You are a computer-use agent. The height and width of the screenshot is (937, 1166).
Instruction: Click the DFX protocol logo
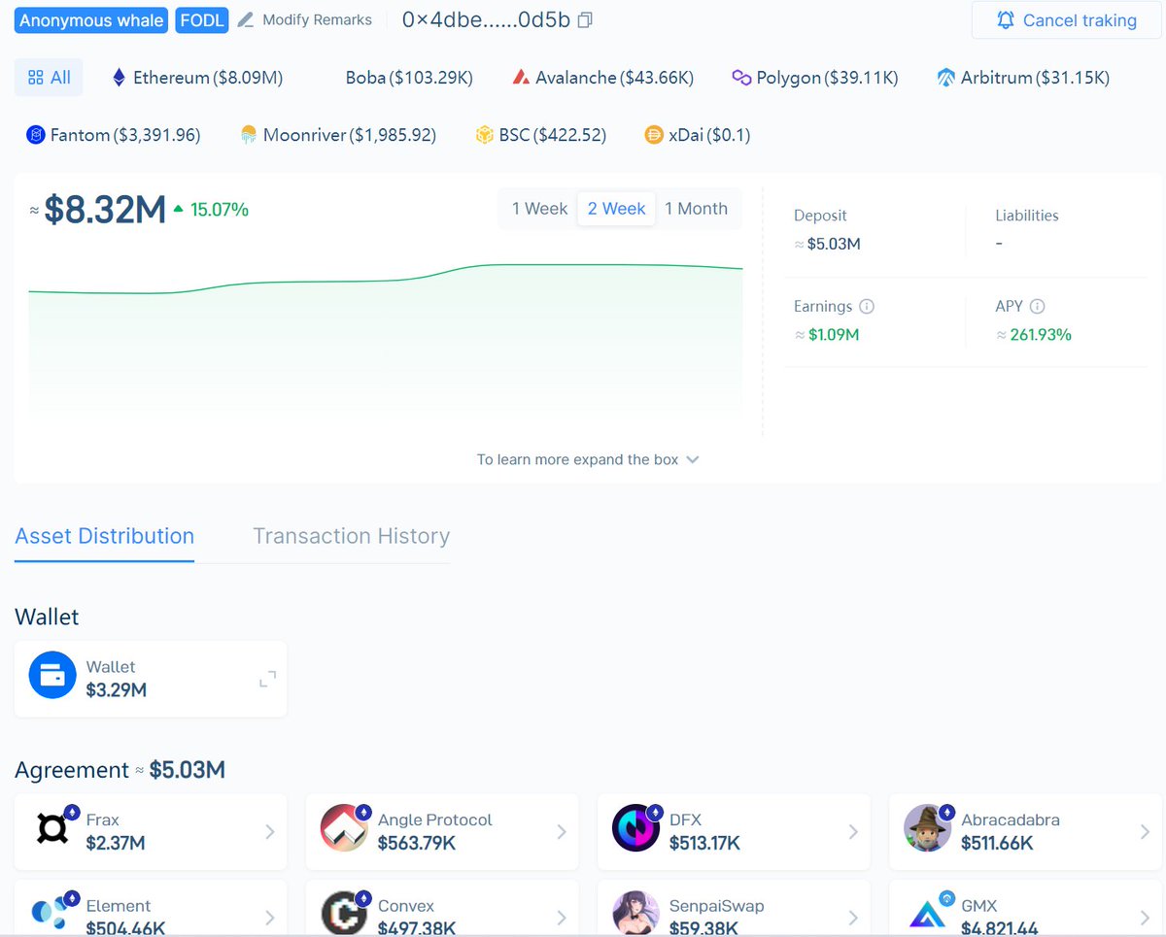point(635,828)
